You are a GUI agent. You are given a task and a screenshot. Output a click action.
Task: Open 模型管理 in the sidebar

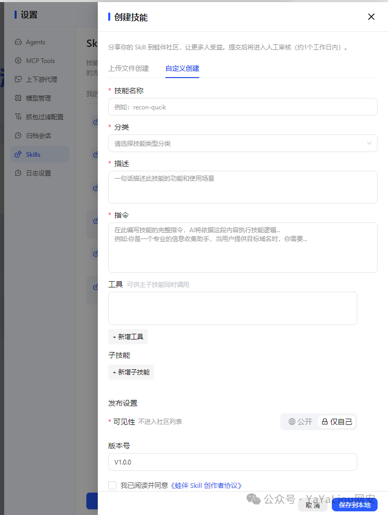[40, 98]
